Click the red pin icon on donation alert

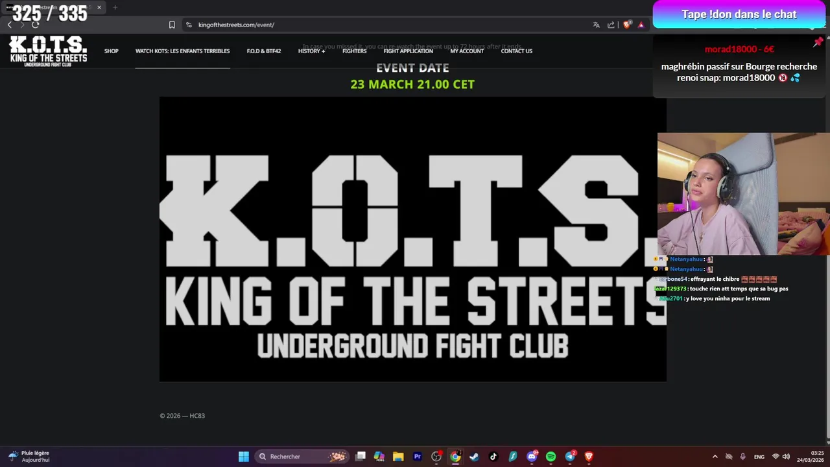point(818,42)
